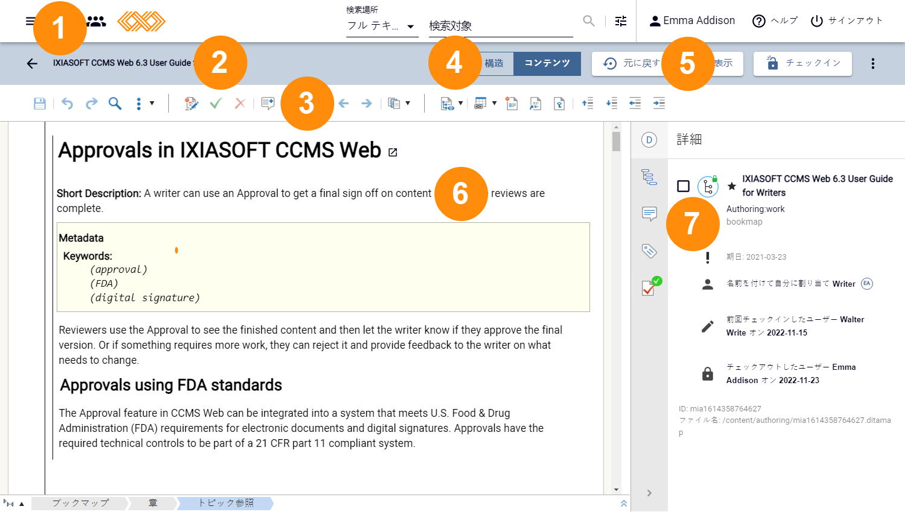
Task: Redo the edit with the toolbar arrow
Action: point(91,104)
